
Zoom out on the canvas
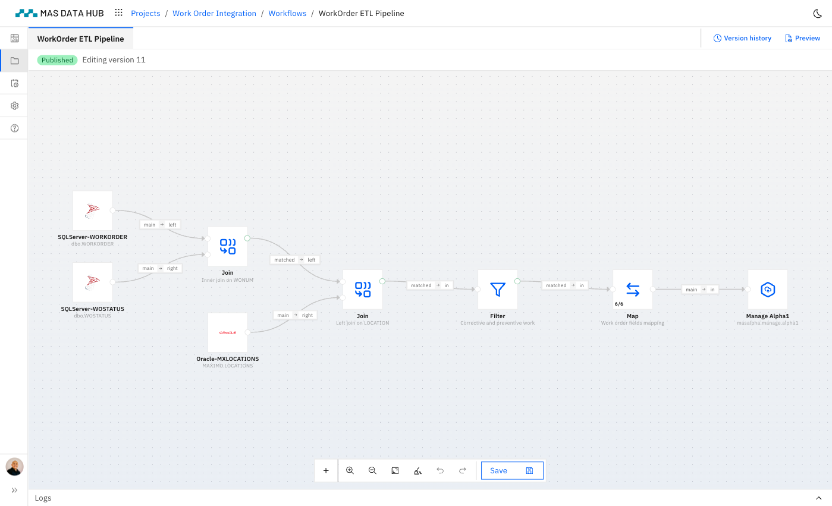tap(372, 470)
